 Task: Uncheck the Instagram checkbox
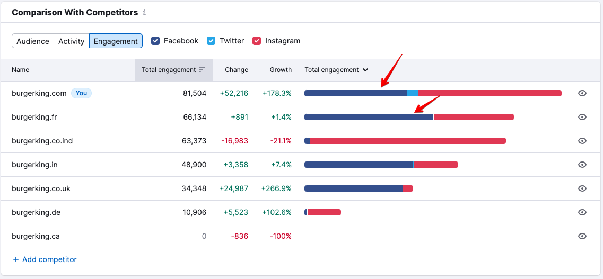257,41
